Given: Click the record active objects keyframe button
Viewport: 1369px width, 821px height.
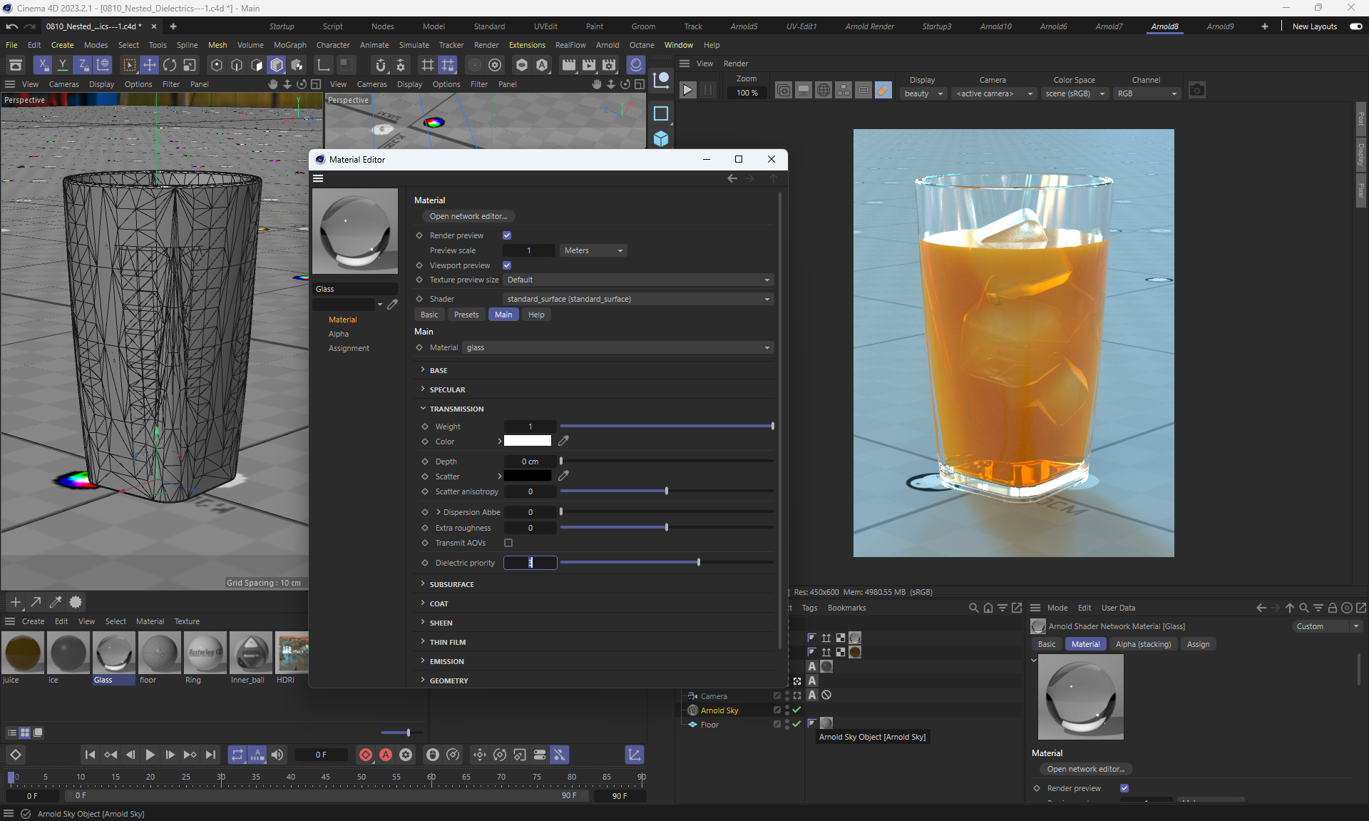Looking at the screenshot, I should coord(366,755).
